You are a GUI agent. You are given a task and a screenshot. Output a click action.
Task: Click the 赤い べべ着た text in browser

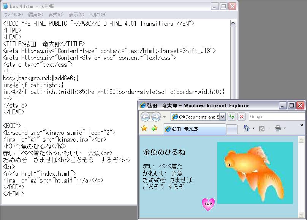163,167
